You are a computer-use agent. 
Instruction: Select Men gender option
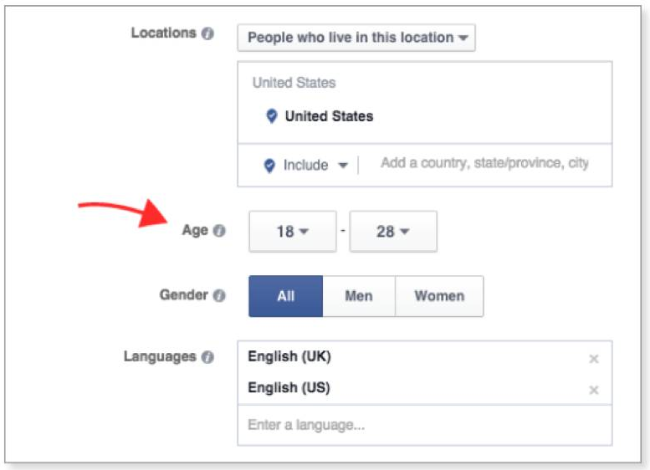[359, 296]
